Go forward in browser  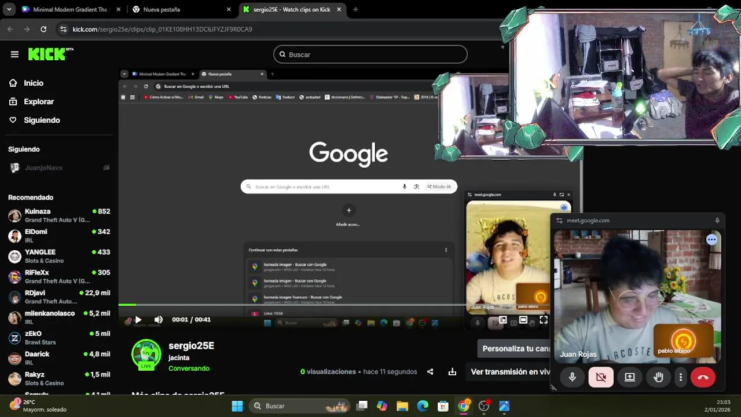point(27,29)
